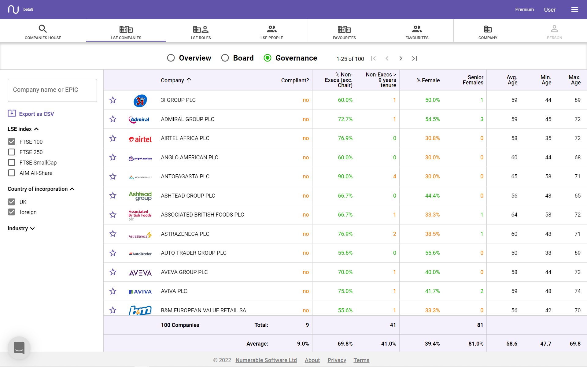
Task: Jump to last page of results
Action: pos(415,58)
